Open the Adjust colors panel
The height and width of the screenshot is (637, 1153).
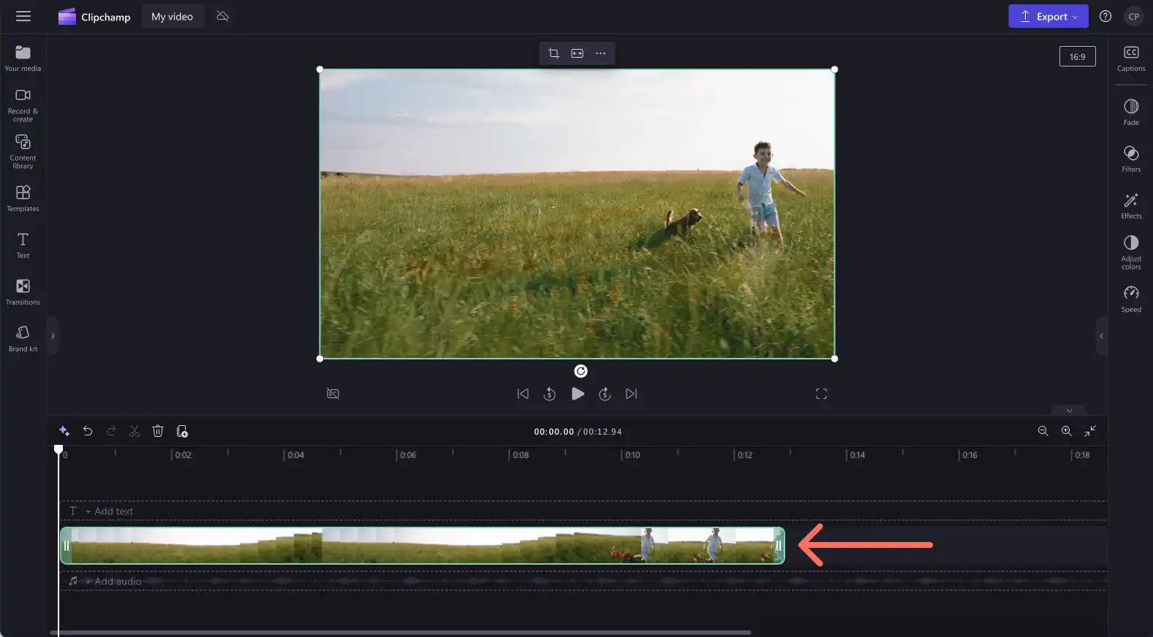pyautogui.click(x=1130, y=252)
